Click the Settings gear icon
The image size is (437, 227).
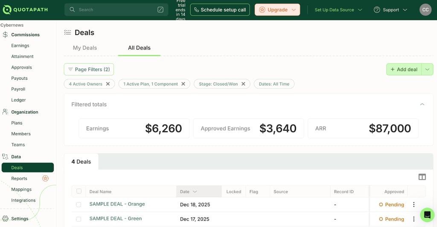(x=5, y=218)
